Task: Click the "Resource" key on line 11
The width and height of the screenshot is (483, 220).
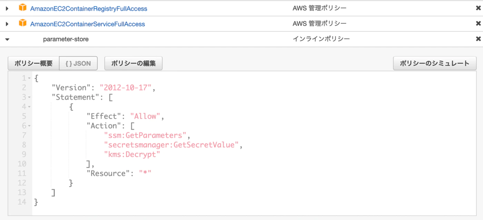Action: point(109,173)
